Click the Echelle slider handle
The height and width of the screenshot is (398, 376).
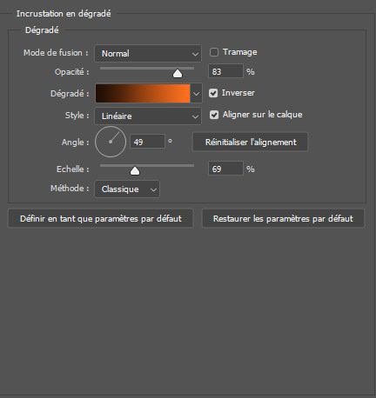coord(135,171)
